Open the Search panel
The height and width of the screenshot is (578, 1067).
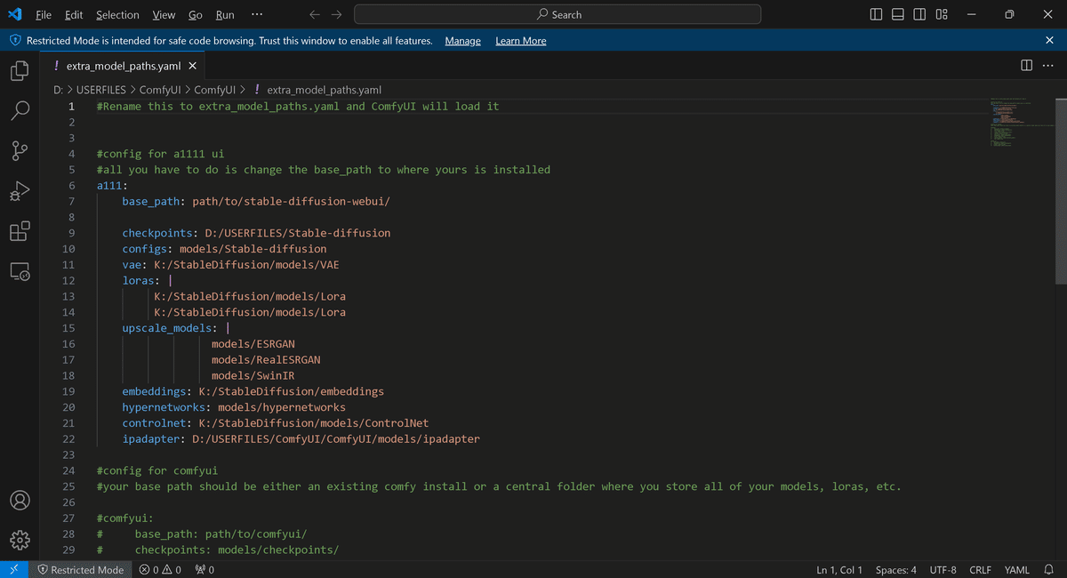tap(20, 110)
